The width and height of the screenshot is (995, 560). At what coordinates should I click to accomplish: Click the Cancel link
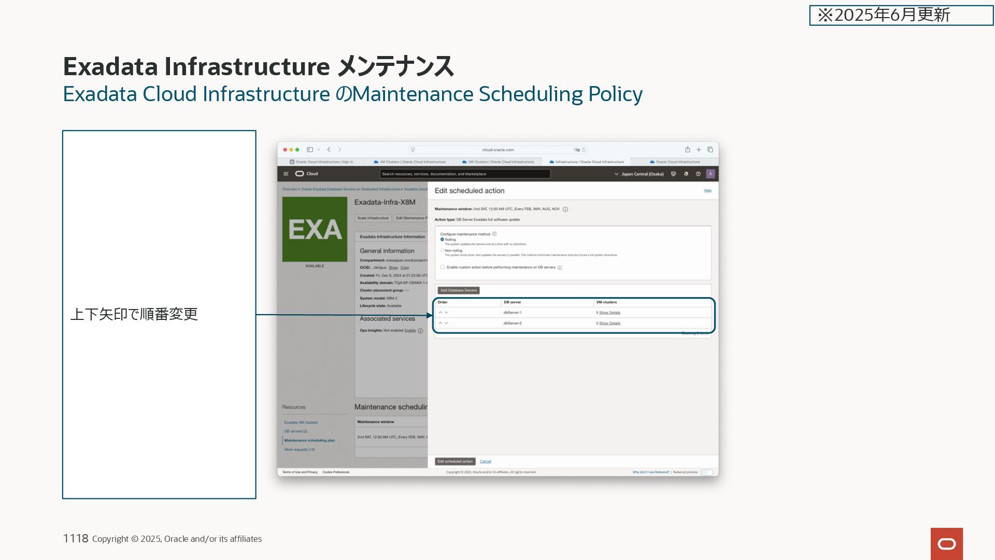486,461
